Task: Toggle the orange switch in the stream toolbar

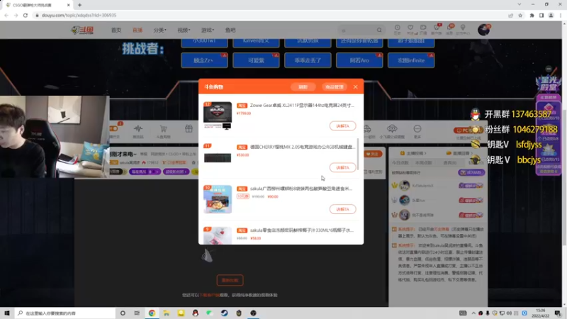Action: 113,129
